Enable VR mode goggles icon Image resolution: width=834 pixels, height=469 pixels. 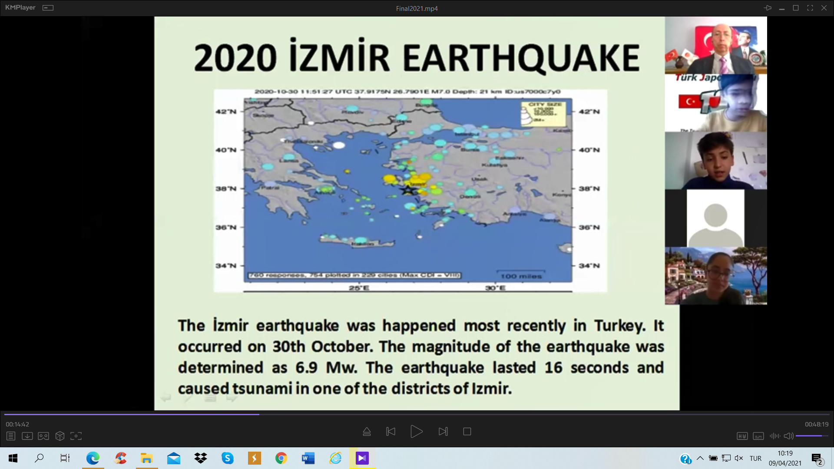click(43, 436)
